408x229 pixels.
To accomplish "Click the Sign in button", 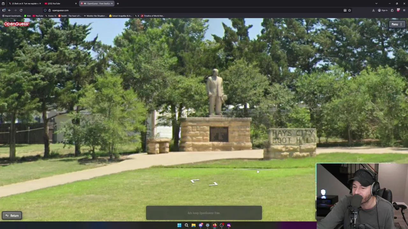I will (x=383, y=10).
